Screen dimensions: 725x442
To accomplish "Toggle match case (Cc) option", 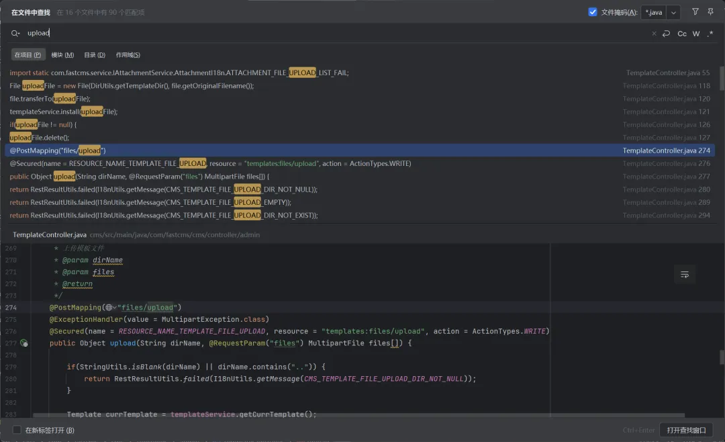I will point(682,34).
